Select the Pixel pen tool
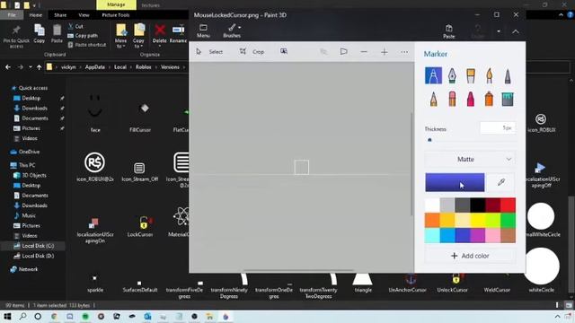 508,75
